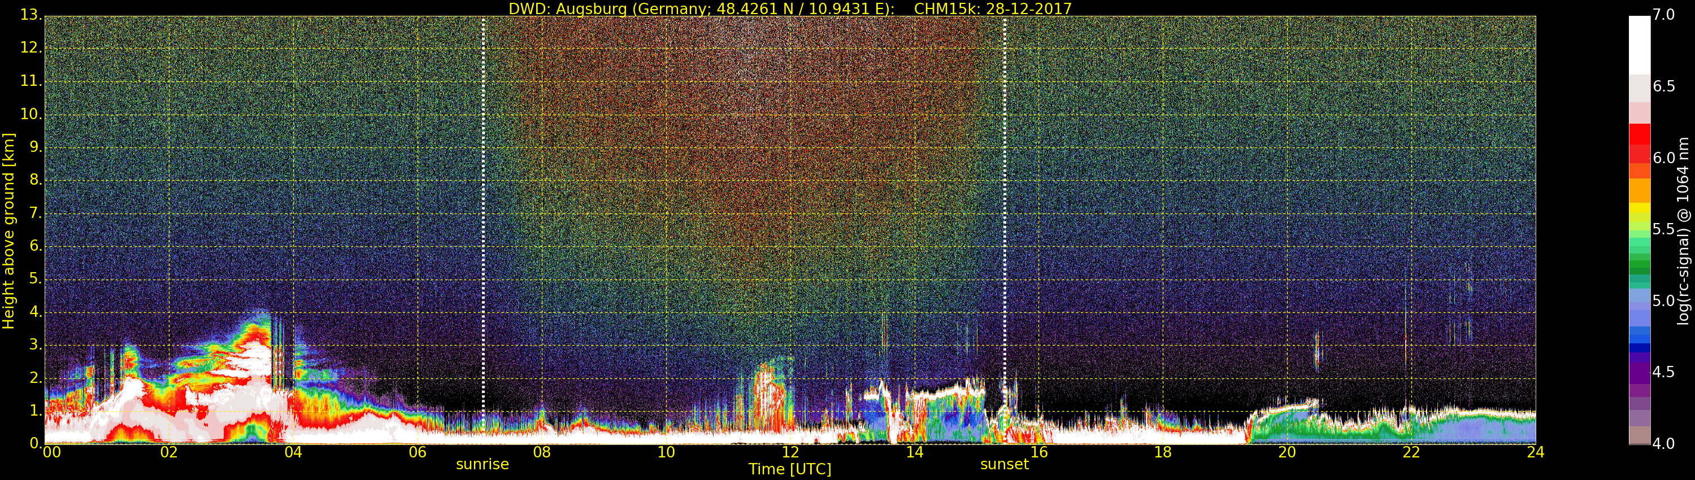Click the x-axis tick label '04'
This screenshot has width=1695, height=480.
coord(293,452)
